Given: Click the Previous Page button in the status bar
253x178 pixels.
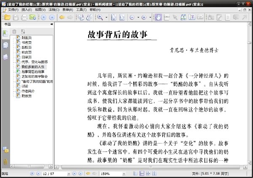Looking at the screenshot, I should [x=38, y=173].
